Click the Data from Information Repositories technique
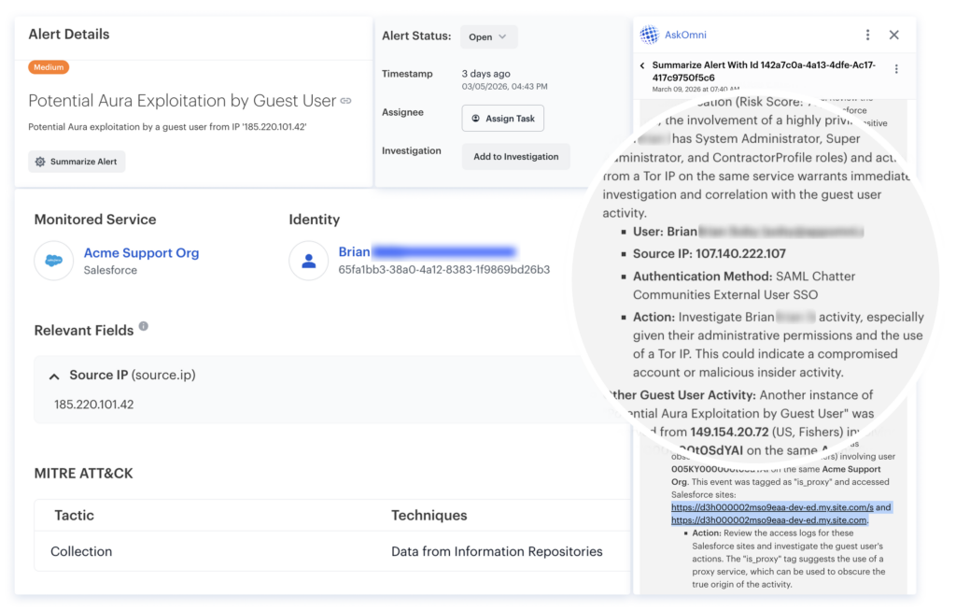 click(497, 551)
